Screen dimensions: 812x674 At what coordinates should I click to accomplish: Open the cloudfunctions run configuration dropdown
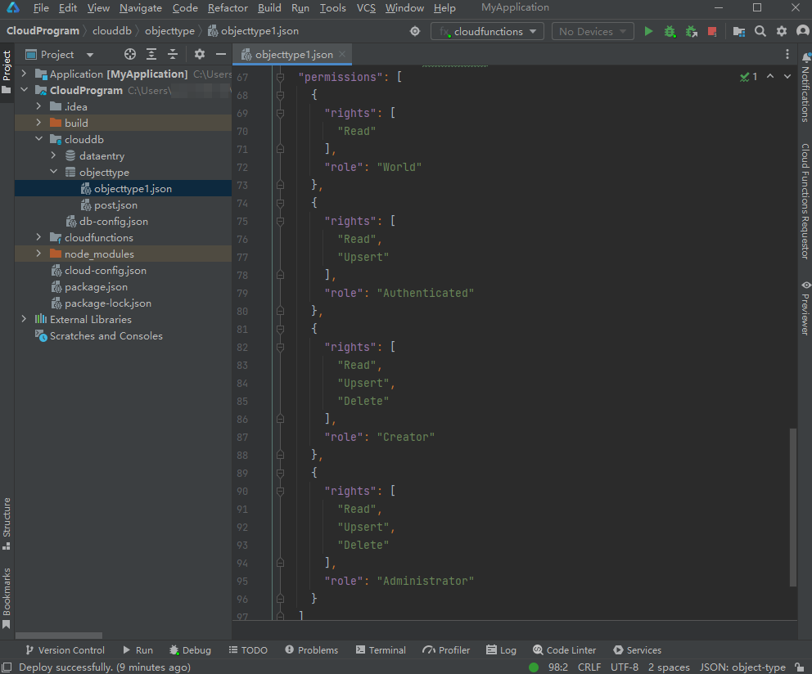(487, 32)
